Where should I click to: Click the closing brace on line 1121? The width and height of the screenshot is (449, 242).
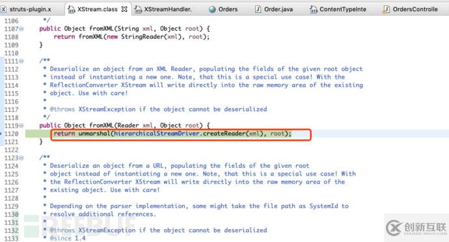click(41, 141)
